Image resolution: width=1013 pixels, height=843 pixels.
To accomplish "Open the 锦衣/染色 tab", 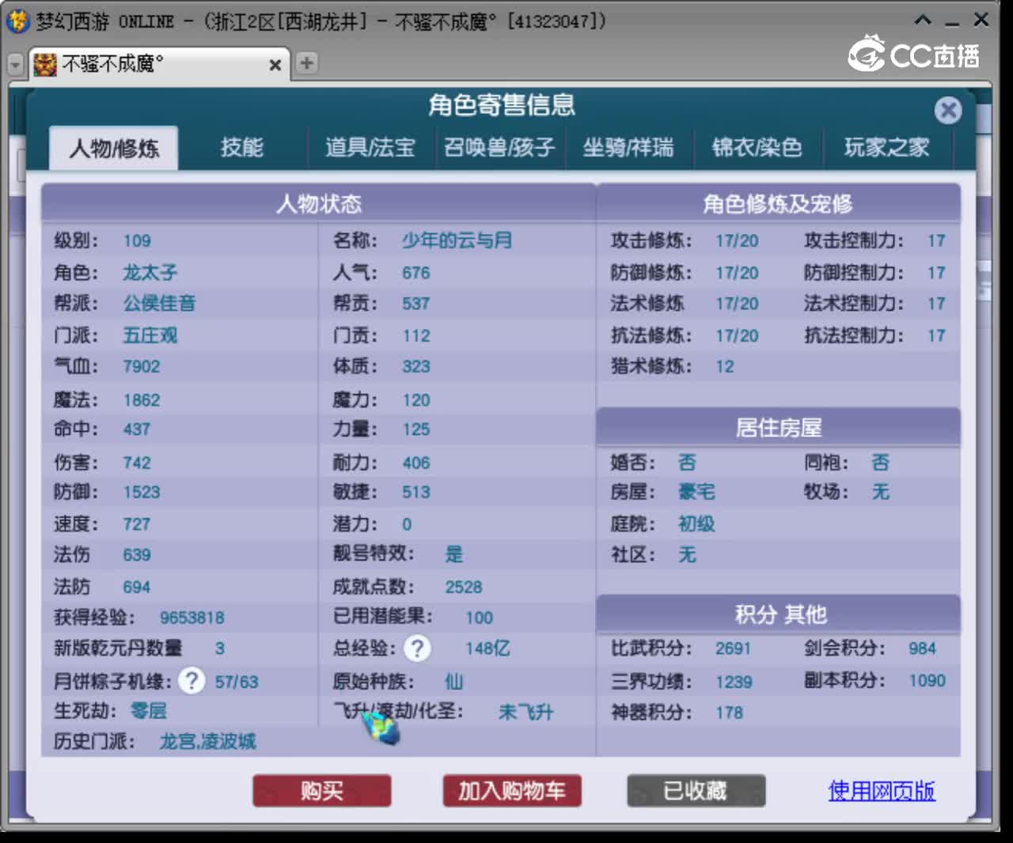I will (757, 147).
